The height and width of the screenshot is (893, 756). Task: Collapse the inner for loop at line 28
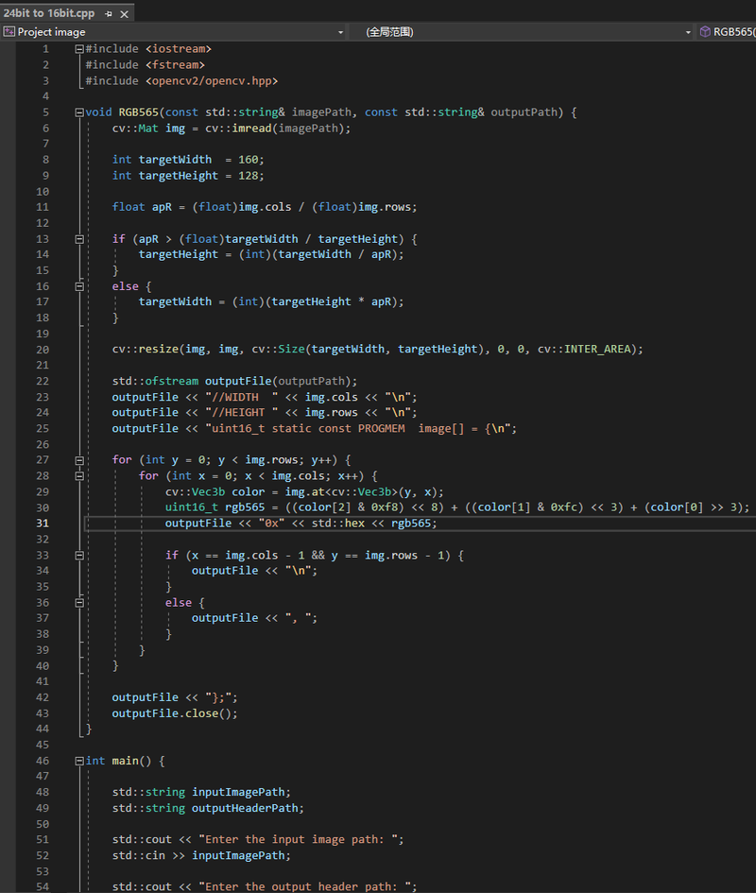tap(79, 476)
